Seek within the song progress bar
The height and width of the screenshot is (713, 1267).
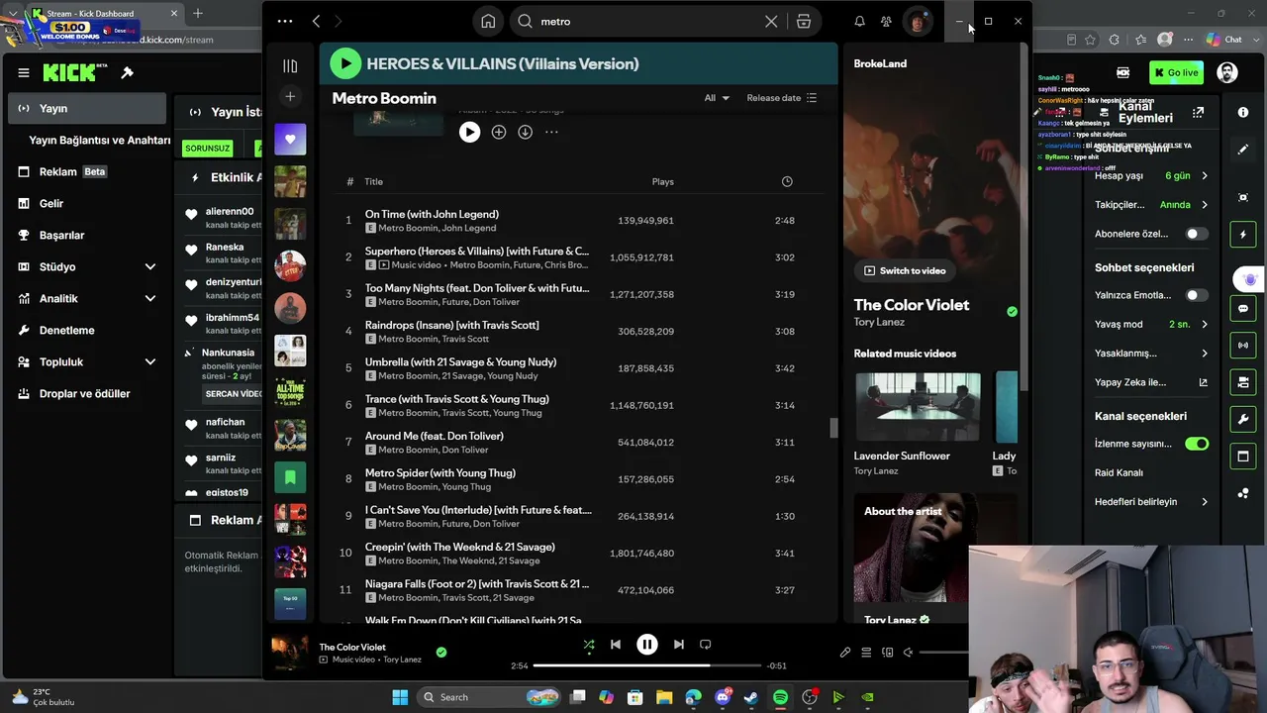pyautogui.click(x=647, y=665)
